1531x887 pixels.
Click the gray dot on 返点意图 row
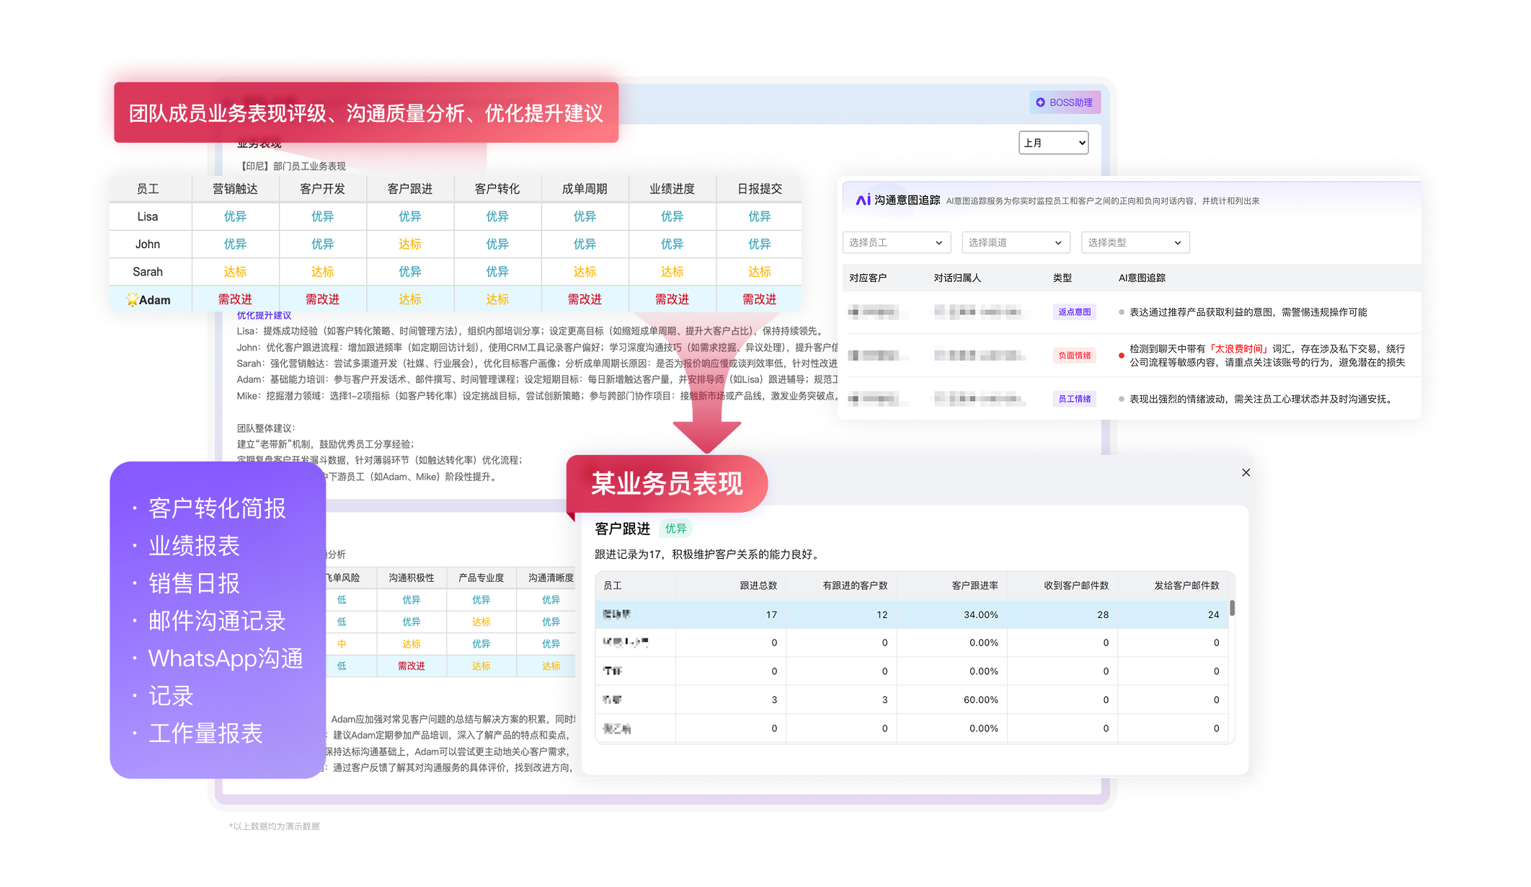(x=1121, y=312)
